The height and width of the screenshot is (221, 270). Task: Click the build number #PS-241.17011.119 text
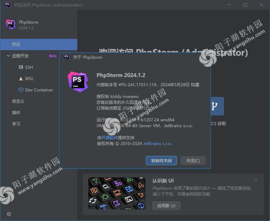[137, 85]
